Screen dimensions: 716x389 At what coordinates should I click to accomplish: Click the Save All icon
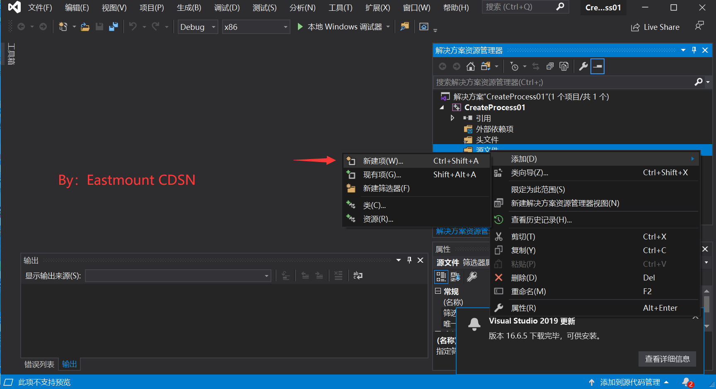click(113, 27)
